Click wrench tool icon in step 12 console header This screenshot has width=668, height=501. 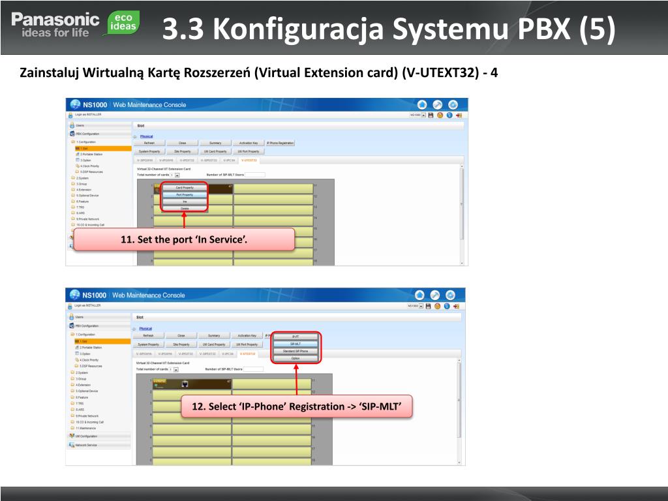(435, 296)
